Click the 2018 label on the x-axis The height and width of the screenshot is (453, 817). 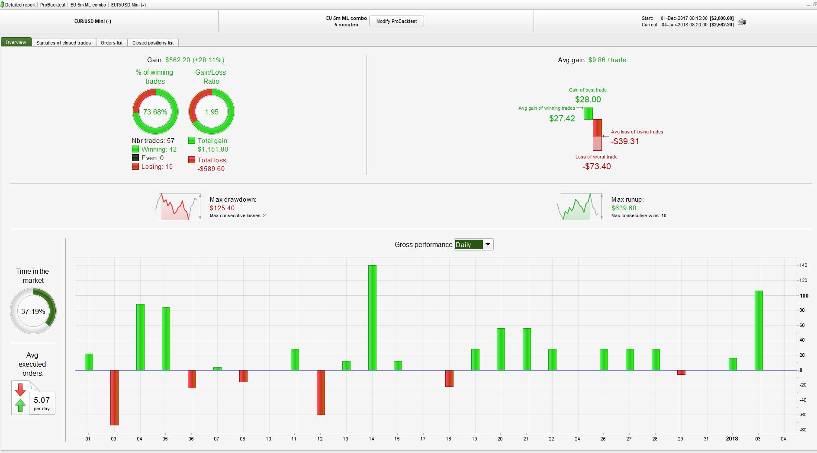[732, 439]
